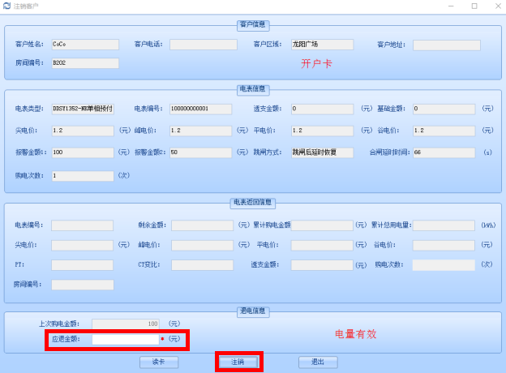
Task: Click the 跳闸方式 trip mode field
Action: (322, 152)
